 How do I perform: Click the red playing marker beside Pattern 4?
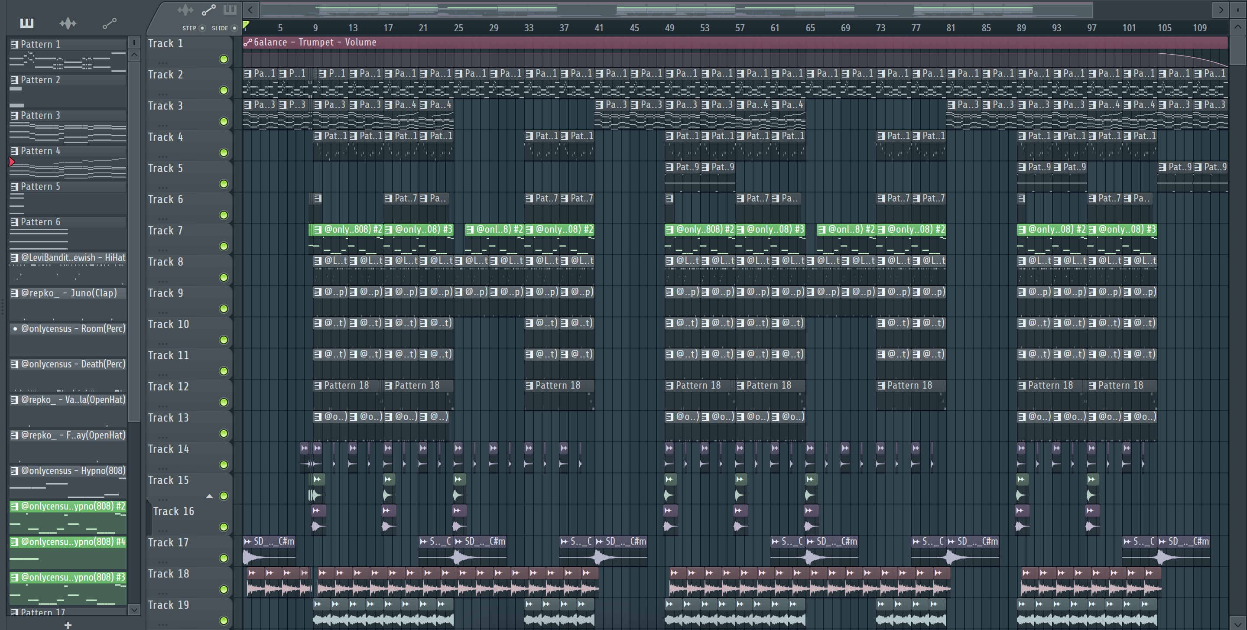[x=12, y=162]
